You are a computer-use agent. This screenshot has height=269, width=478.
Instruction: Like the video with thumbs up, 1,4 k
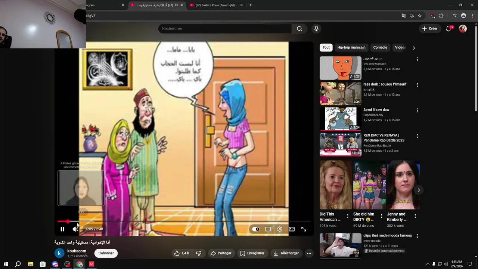pos(181,253)
